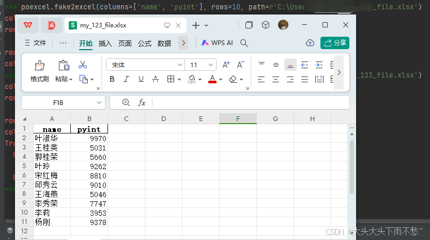Toggle bold formatting

point(112,79)
